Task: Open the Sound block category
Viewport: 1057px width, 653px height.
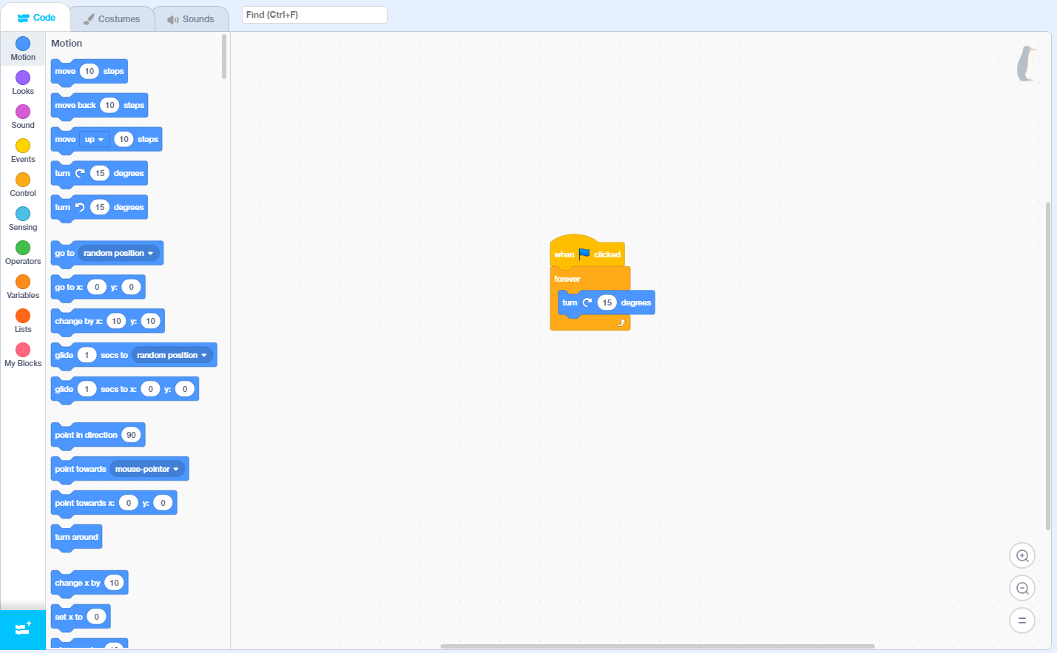Action: click(x=22, y=116)
